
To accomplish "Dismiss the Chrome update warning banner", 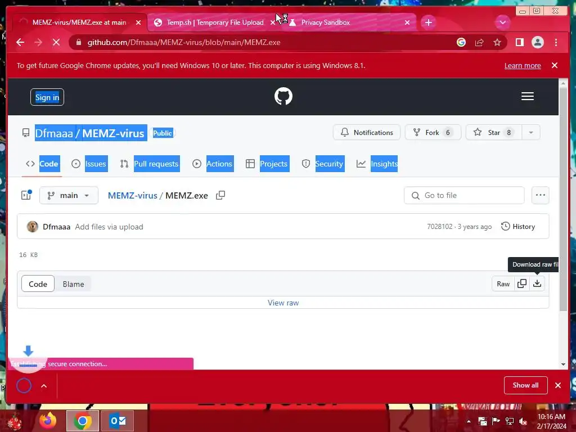I will point(555,65).
